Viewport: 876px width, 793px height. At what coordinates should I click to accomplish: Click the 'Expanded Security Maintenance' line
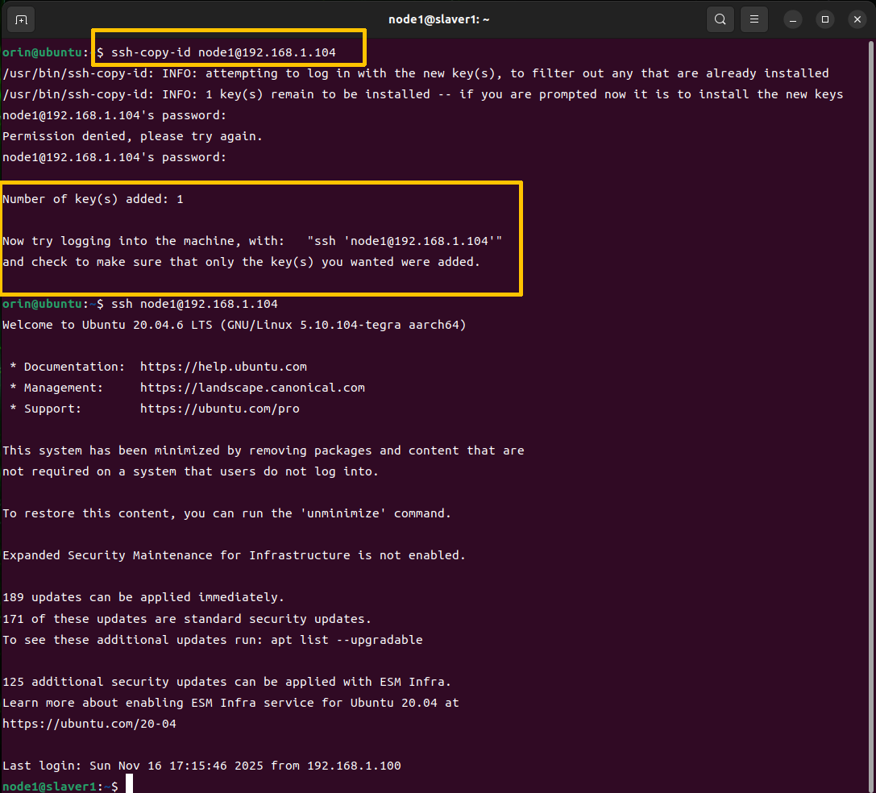point(234,555)
